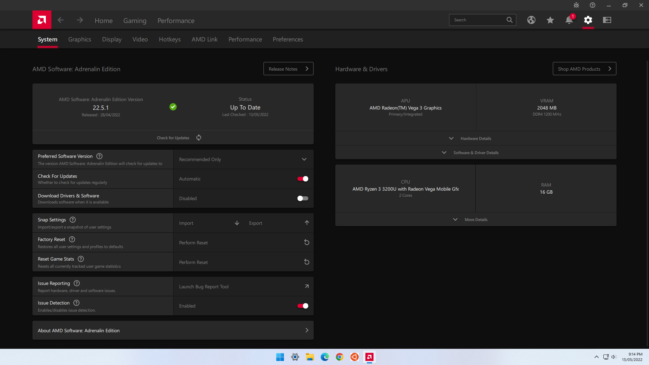649x365 pixels.
Task: Open help question mark in title bar
Action: (x=593, y=5)
